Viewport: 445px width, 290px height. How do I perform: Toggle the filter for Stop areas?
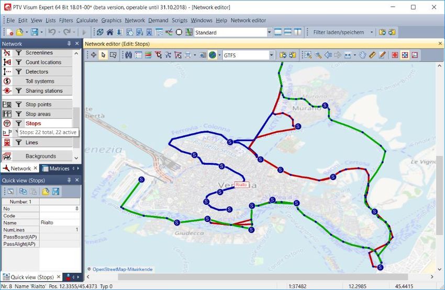coord(18,114)
